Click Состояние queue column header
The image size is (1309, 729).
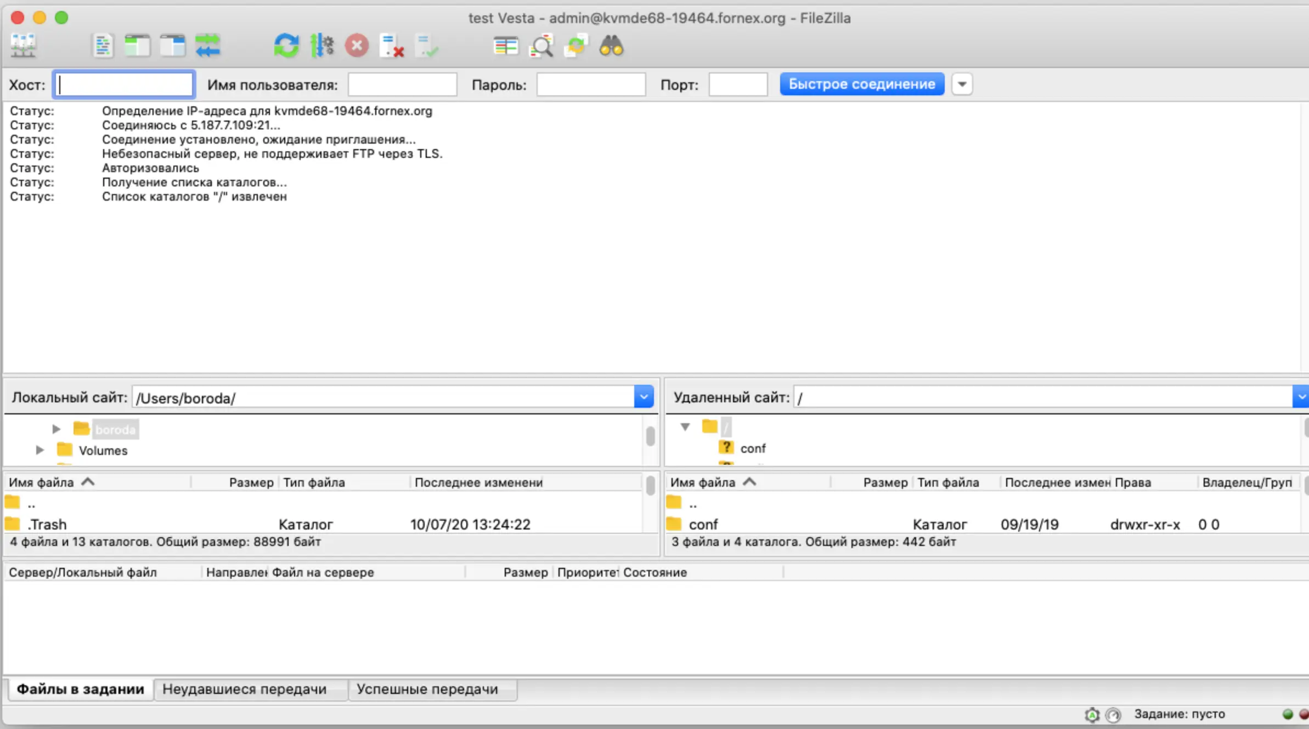click(x=701, y=572)
